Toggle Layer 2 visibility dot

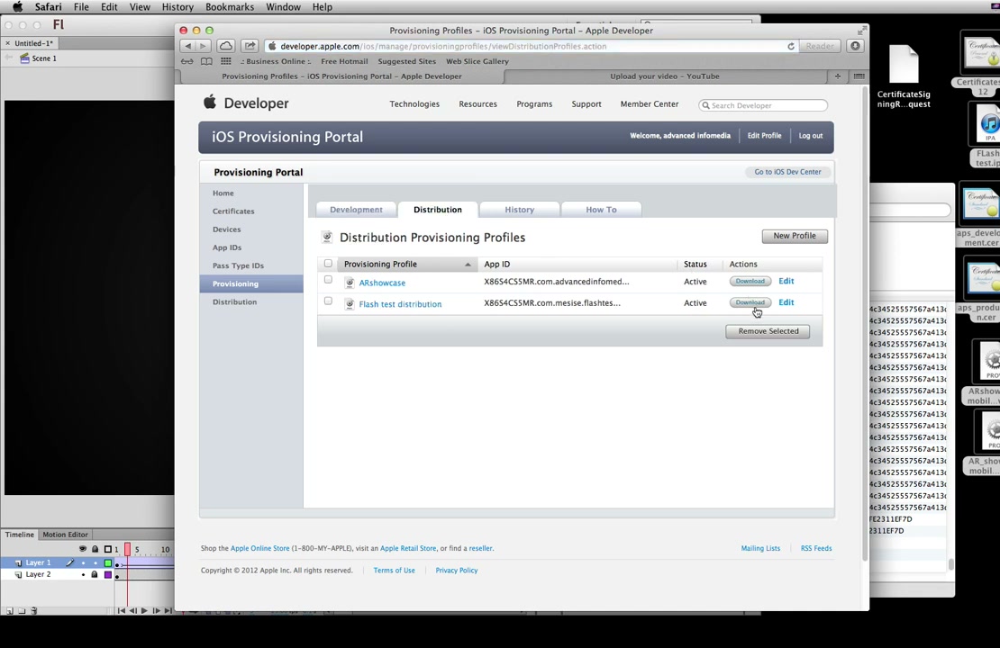coord(83,574)
